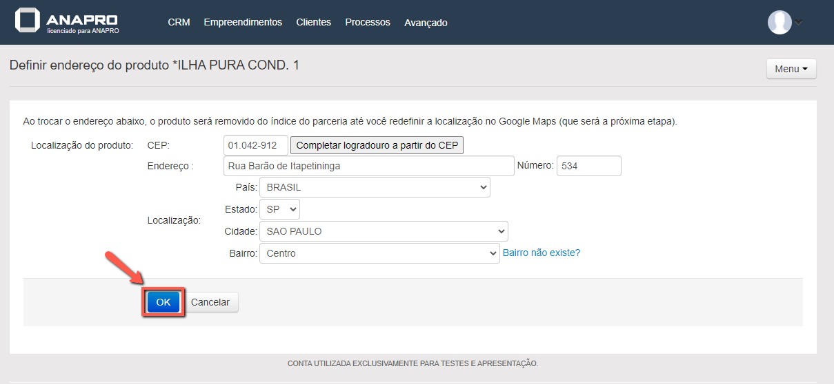The height and width of the screenshot is (384, 834).
Task: Click the CEP input field
Action: pos(255,145)
